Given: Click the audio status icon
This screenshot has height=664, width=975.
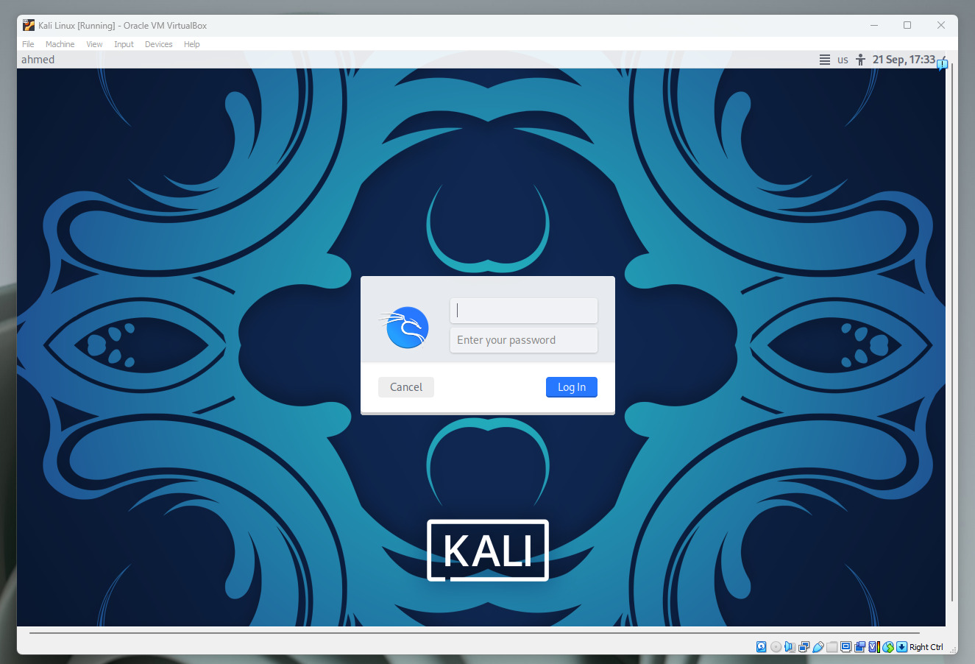Looking at the screenshot, I should point(790,647).
